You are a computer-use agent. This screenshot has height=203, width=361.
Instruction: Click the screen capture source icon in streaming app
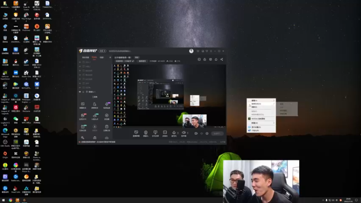point(136,133)
